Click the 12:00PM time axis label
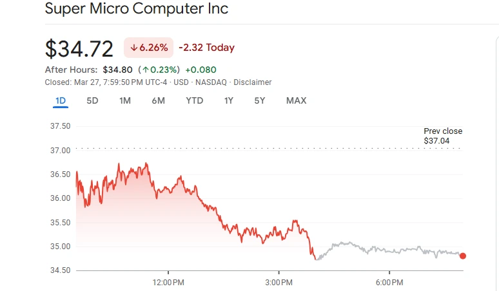This screenshot has width=499, height=291. 168,283
